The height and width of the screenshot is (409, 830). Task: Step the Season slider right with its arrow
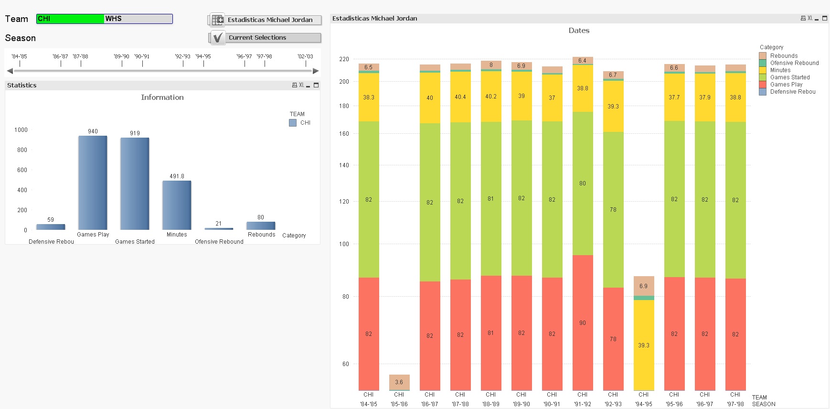[x=316, y=71]
